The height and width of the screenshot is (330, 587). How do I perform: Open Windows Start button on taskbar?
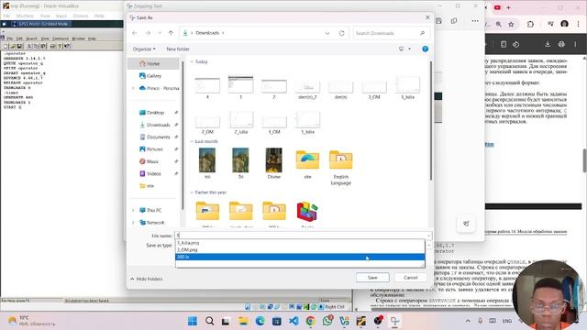[193, 321]
